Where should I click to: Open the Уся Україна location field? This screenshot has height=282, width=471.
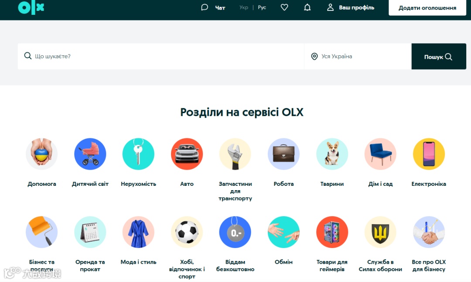point(358,56)
